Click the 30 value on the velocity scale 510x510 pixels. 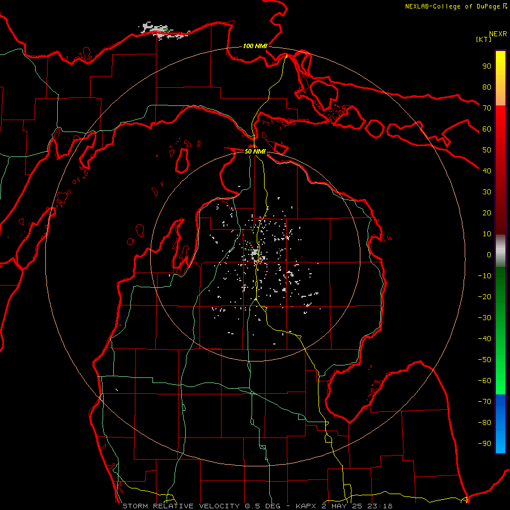[487, 192]
